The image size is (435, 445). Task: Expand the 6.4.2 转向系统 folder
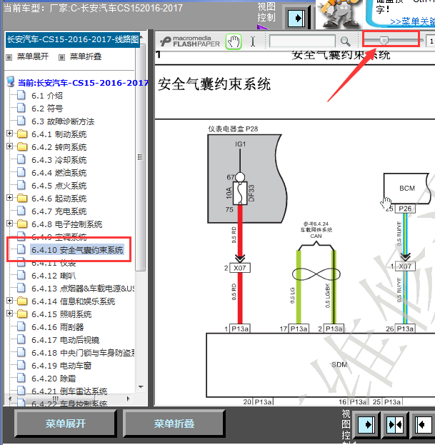click(x=10, y=146)
